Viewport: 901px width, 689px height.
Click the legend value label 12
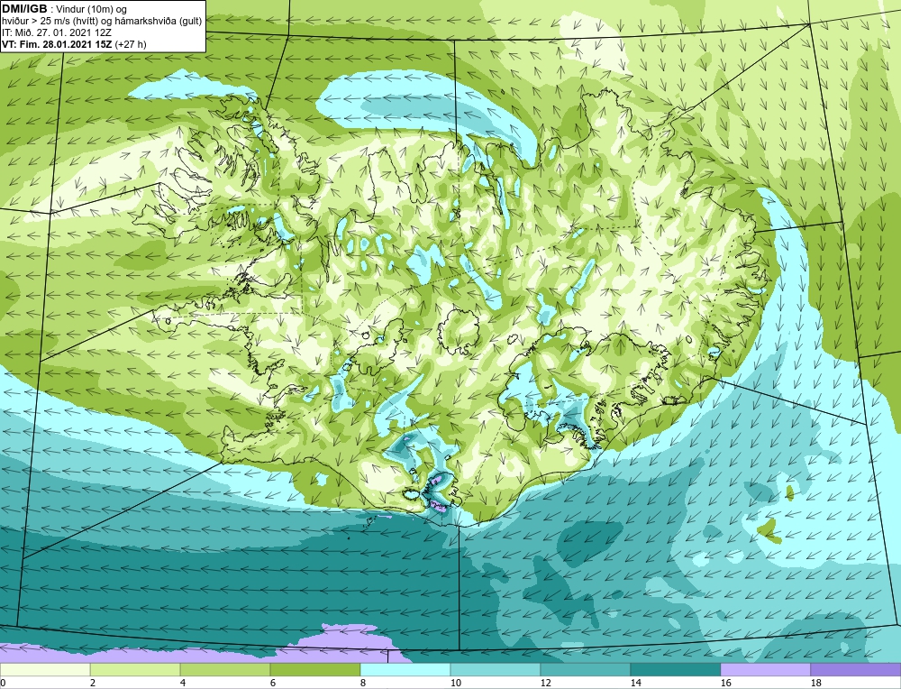click(x=545, y=684)
